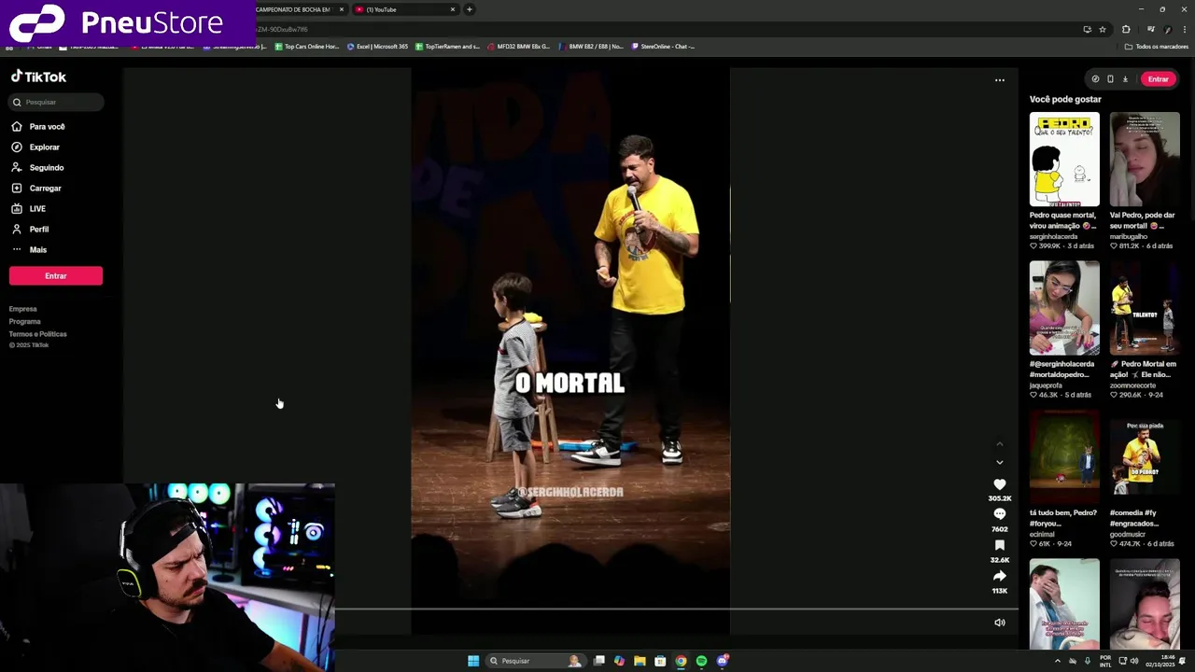Image resolution: width=1195 pixels, height=672 pixels.
Task: Open comments with the speech bubble icon
Action: 1000,514
